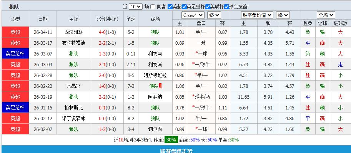Click the red card badge beside 狼队 on 26-02-22
This screenshot has width=351, height=153.
pyautogui.click(x=160, y=86)
